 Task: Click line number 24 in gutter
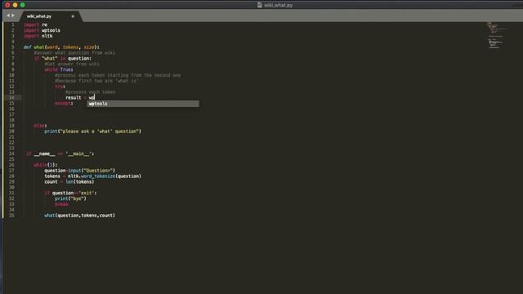coord(11,154)
